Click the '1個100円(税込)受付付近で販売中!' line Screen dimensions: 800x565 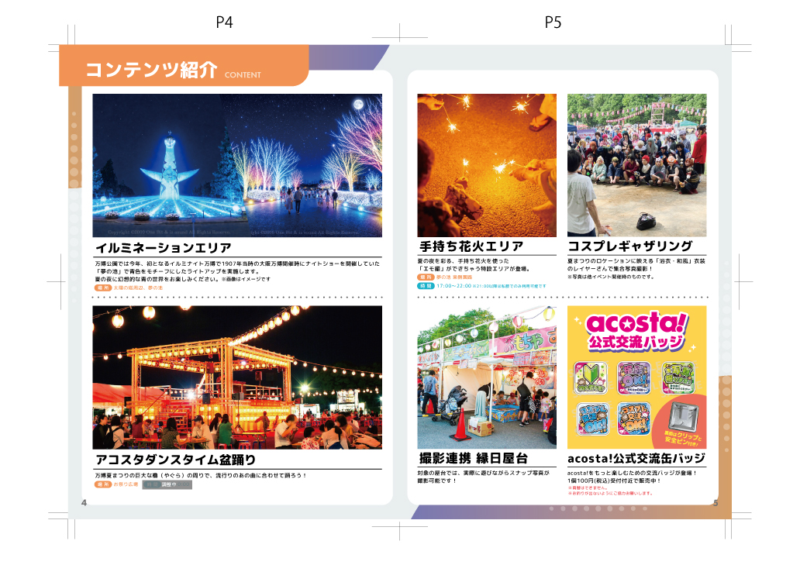pyautogui.click(x=614, y=481)
